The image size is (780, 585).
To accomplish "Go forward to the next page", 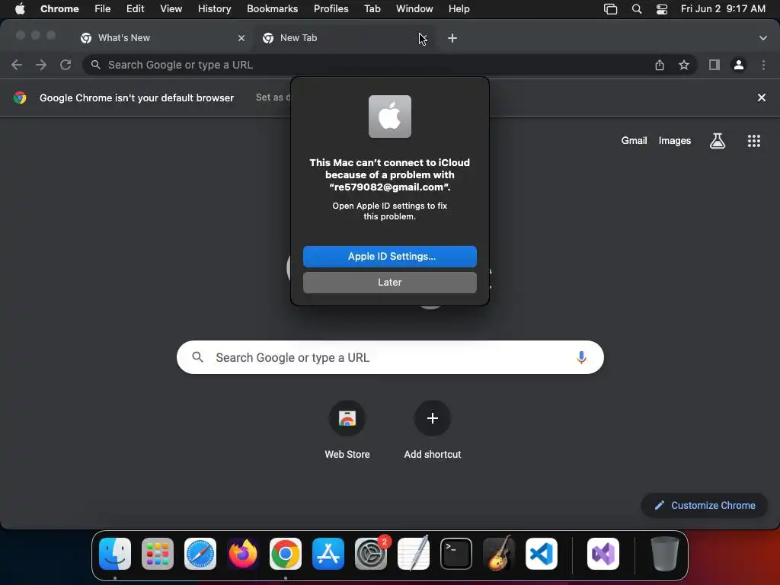I will [41, 65].
